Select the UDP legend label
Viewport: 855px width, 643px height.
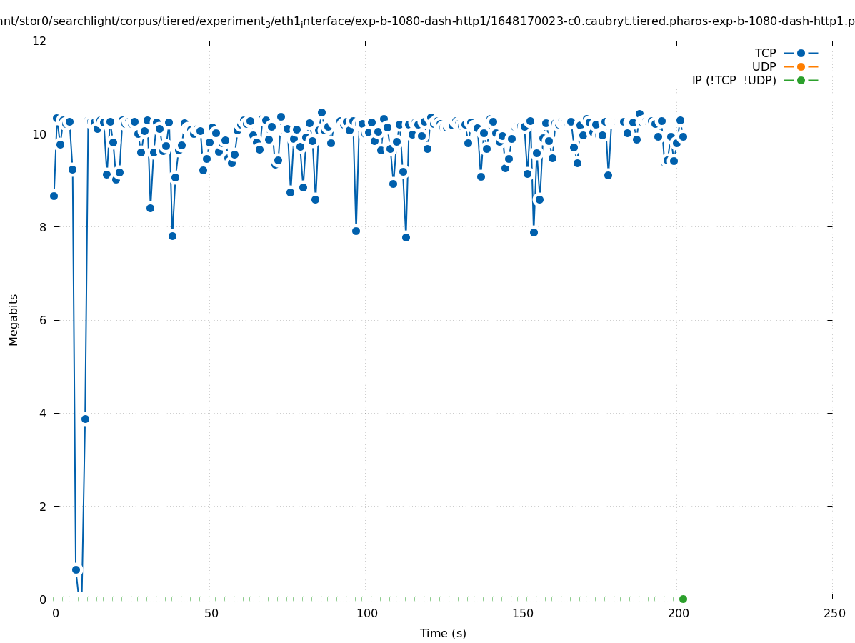pos(764,66)
